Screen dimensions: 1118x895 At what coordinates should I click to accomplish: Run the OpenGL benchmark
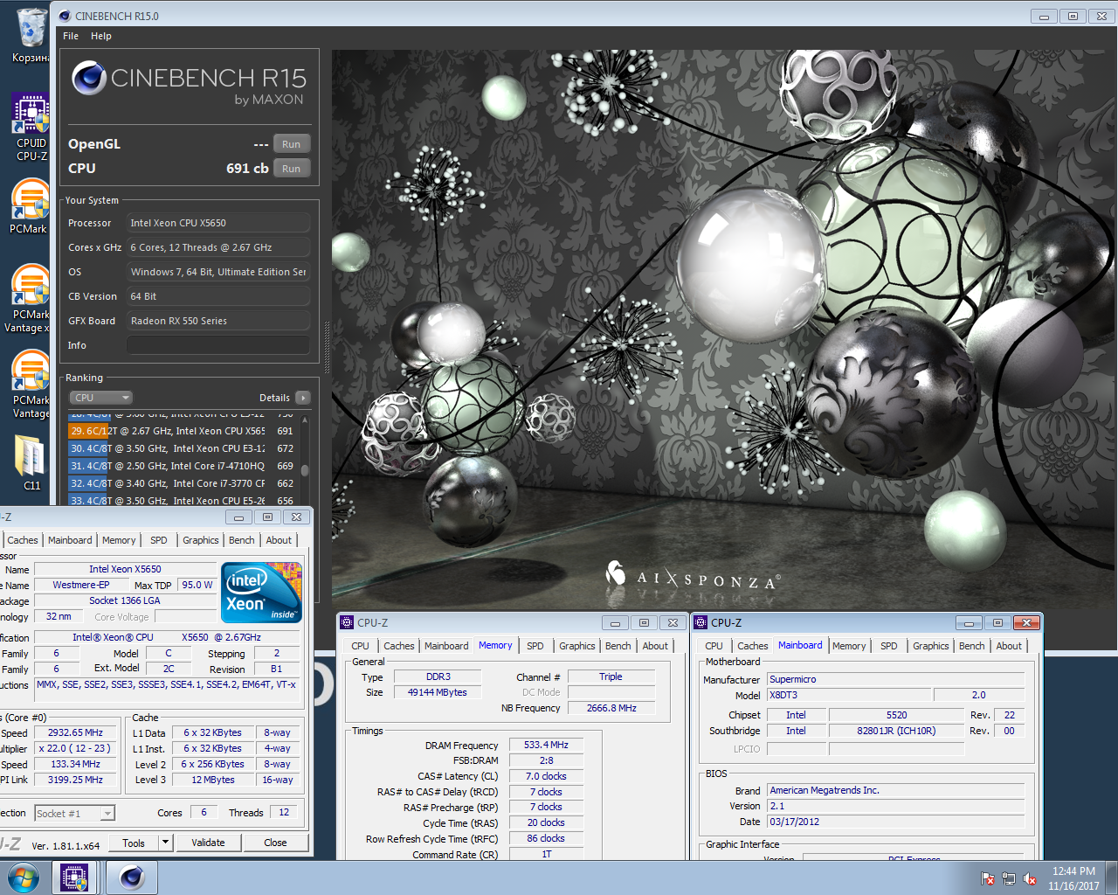(x=292, y=144)
